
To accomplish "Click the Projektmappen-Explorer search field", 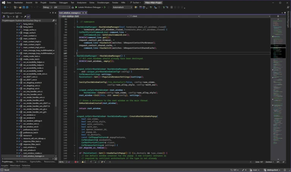I will (29, 20).
